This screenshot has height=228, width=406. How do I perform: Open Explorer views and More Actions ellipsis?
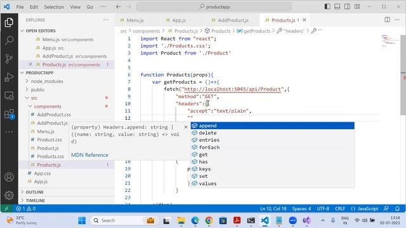point(106,20)
